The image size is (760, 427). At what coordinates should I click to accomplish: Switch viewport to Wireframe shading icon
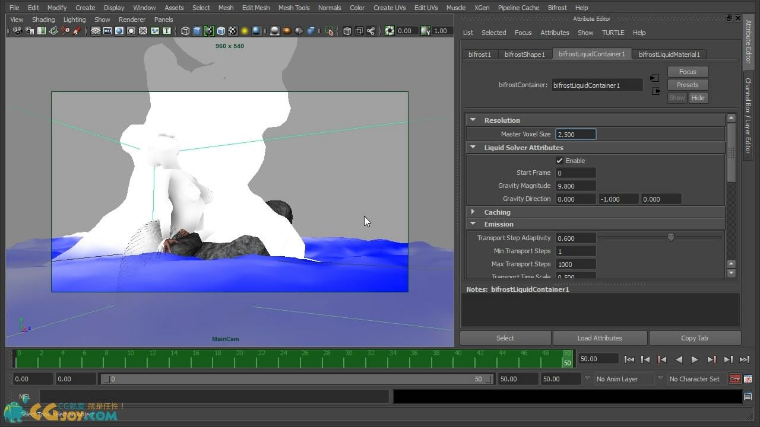[185, 31]
